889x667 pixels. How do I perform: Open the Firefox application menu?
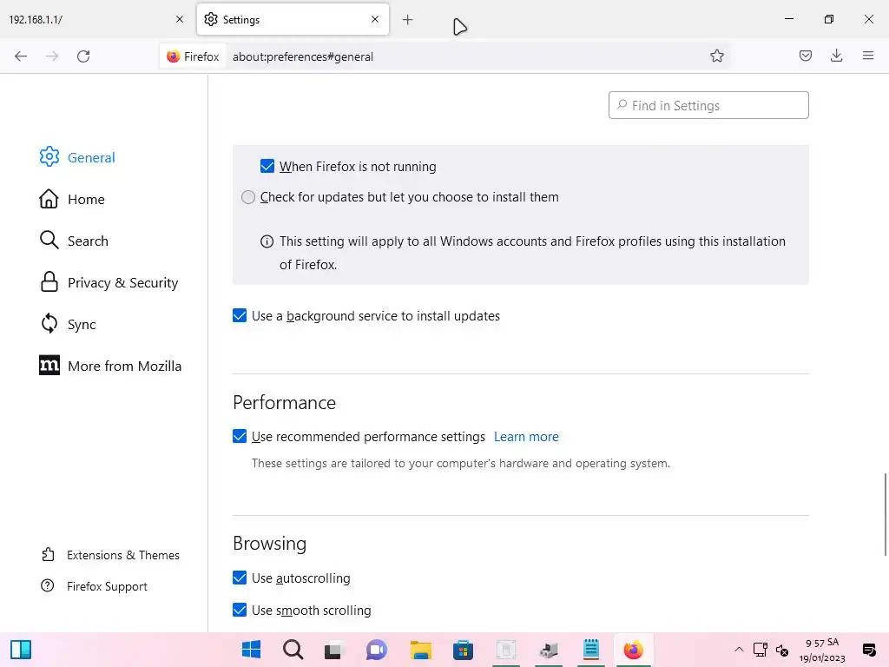point(867,56)
